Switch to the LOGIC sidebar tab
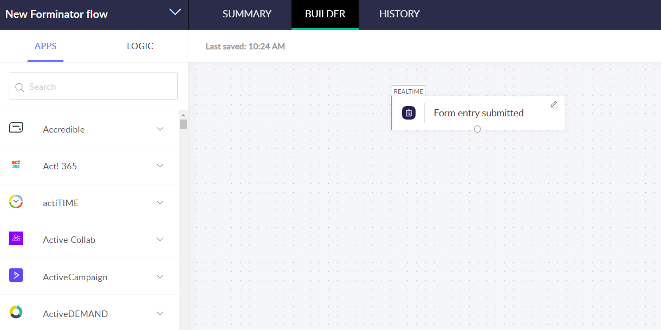Image resolution: width=661 pixels, height=330 pixels. [140, 46]
